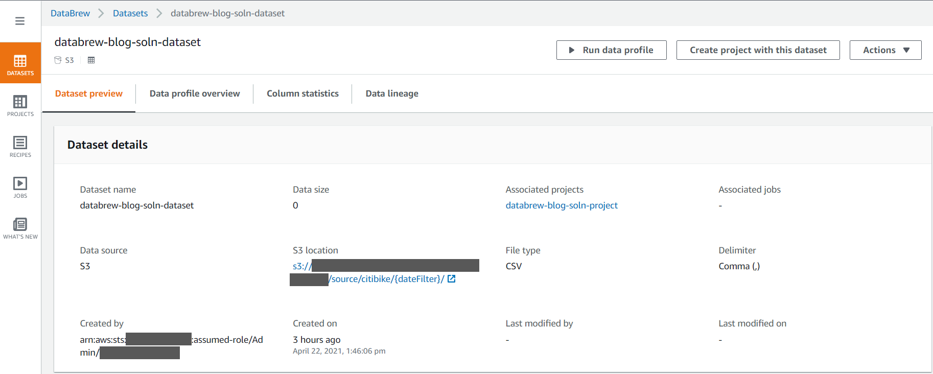This screenshot has height=374, width=933.
Task: Open databrew-blog-soln-project associated project link
Action: (x=562, y=205)
